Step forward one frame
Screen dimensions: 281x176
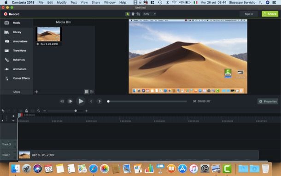tap(70, 101)
